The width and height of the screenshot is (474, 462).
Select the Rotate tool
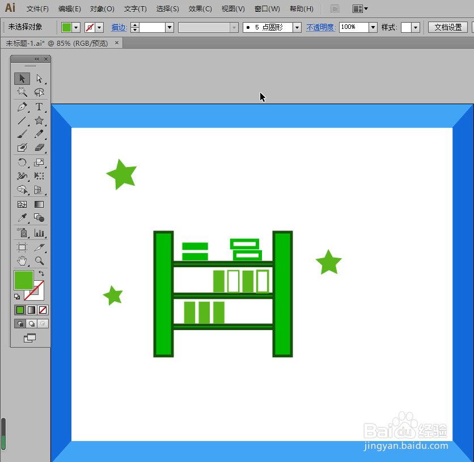(x=22, y=162)
